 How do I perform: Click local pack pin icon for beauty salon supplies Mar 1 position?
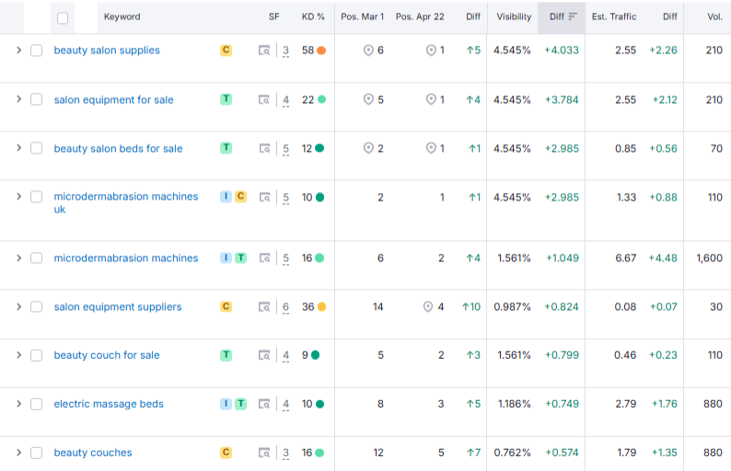[x=368, y=51]
